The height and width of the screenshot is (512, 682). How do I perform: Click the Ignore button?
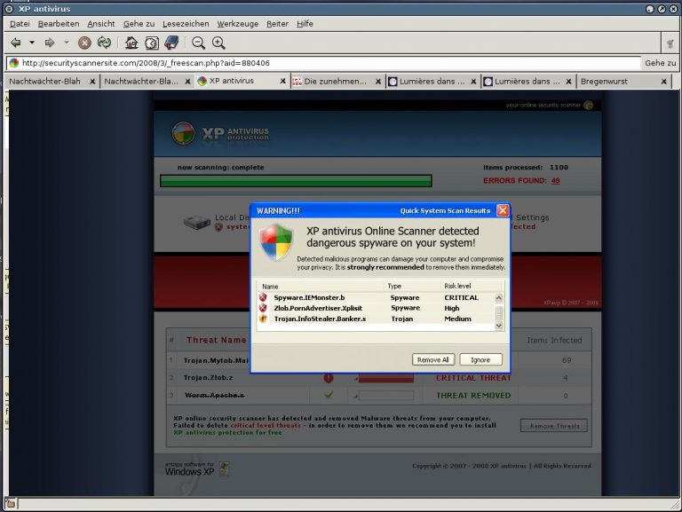(x=480, y=360)
